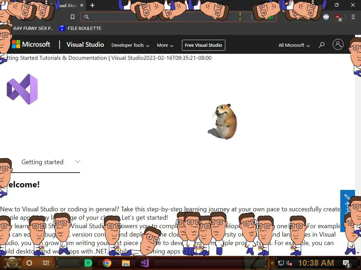Screen dimensions: 361x270
Task: Launch Google Chrome from the taskbar
Action: pos(107,263)
